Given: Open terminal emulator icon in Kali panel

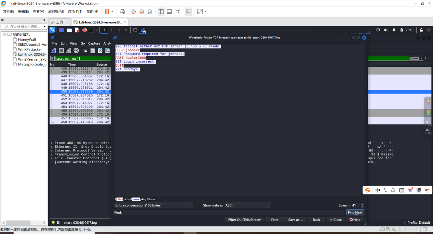Looking at the screenshot, I should tap(91, 30).
